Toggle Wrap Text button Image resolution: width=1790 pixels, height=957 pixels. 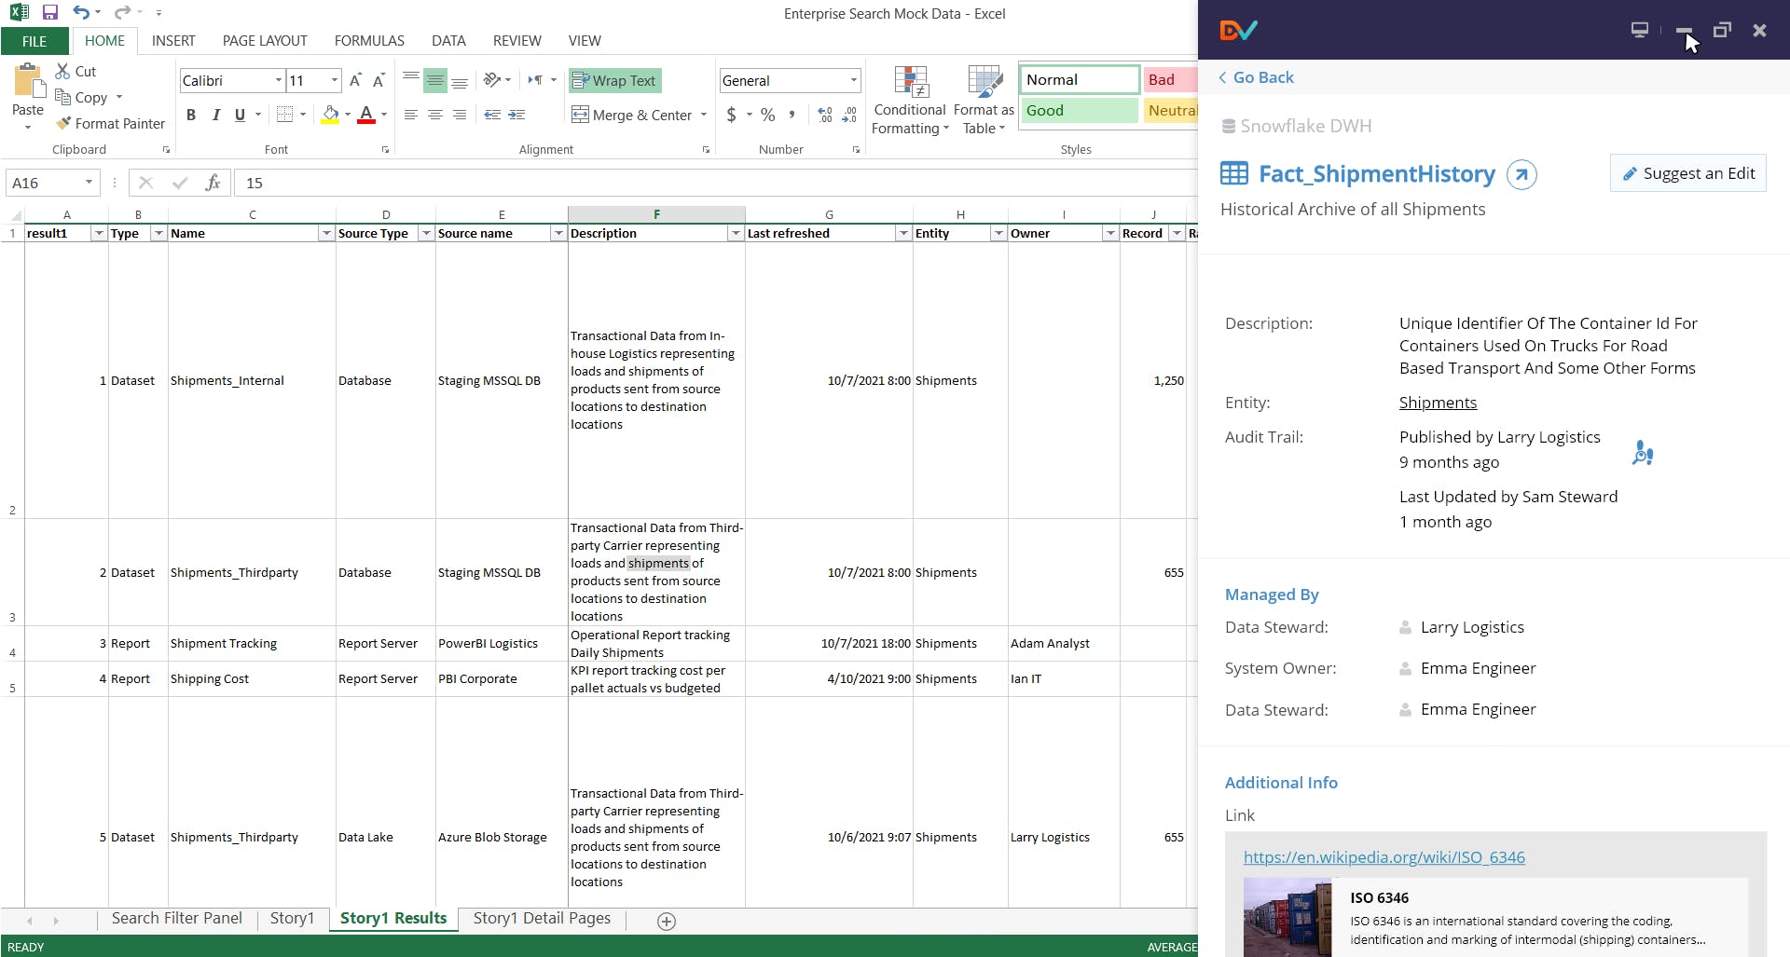[614, 81]
